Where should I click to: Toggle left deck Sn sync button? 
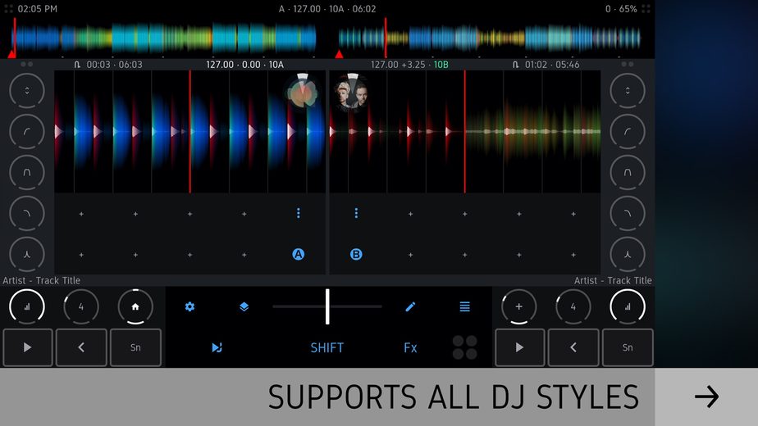[135, 347]
